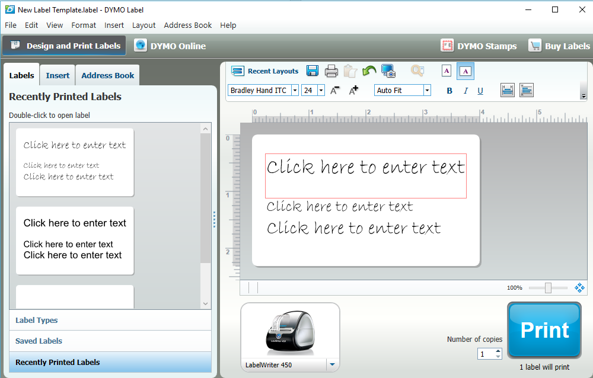Click Design and Print Labels text

click(74, 46)
